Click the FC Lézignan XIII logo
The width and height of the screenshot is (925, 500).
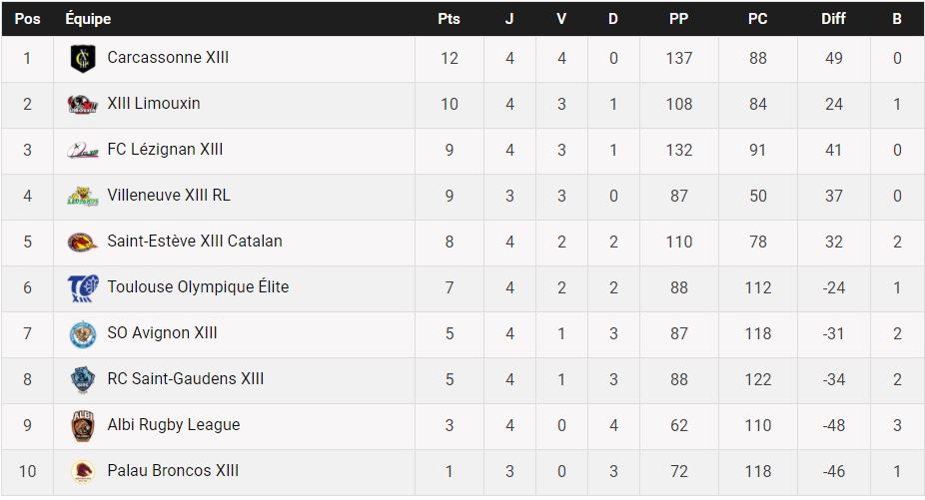[82, 151]
